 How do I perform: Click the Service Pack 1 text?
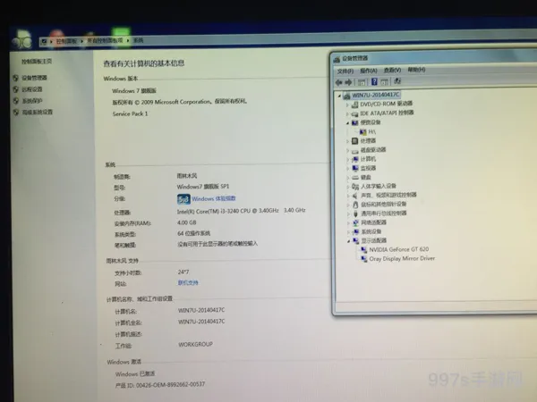tap(130, 113)
